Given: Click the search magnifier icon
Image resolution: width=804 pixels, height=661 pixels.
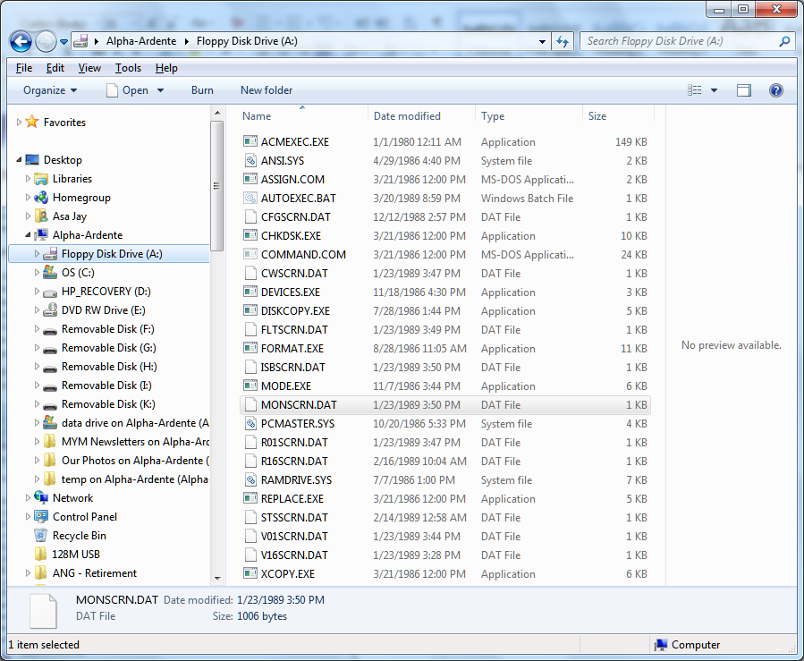Looking at the screenshot, I should click(x=784, y=41).
